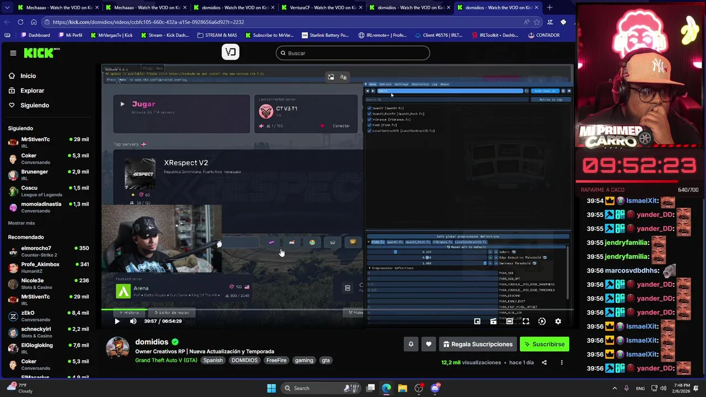Open Explorar in the sidebar
706x397 pixels.
click(32, 90)
